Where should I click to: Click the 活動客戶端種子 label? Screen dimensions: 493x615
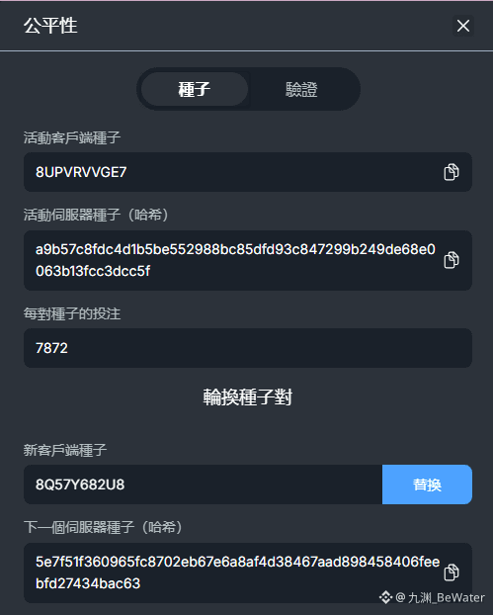(x=72, y=137)
